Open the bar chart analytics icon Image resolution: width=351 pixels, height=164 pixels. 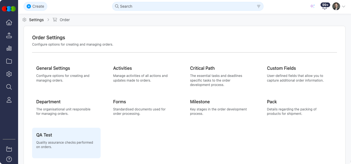(x=9, y=48)
